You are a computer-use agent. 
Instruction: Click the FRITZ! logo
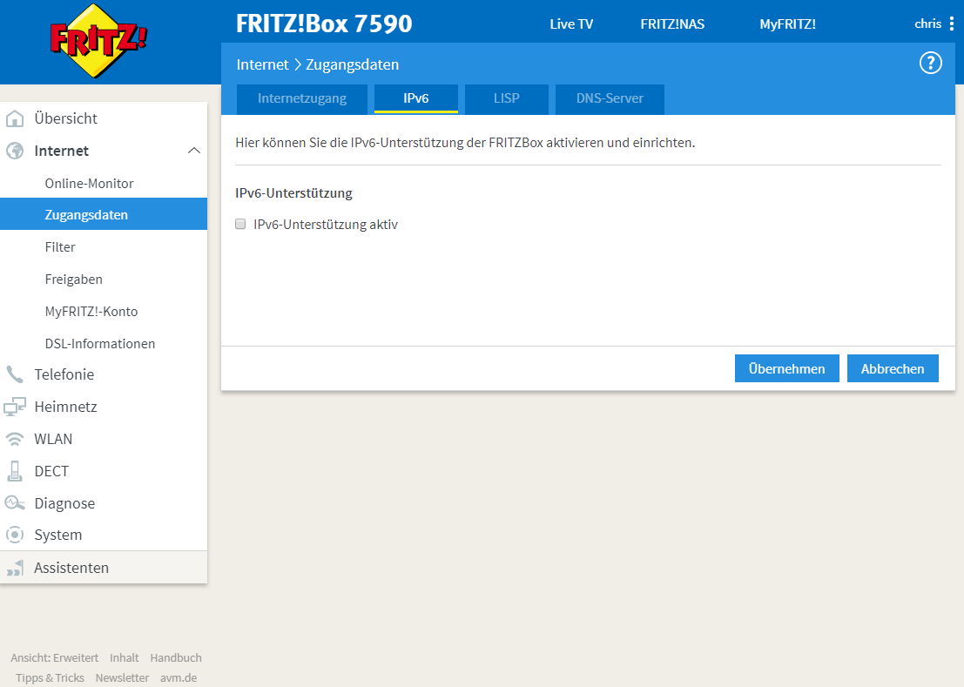coord(98,41)
